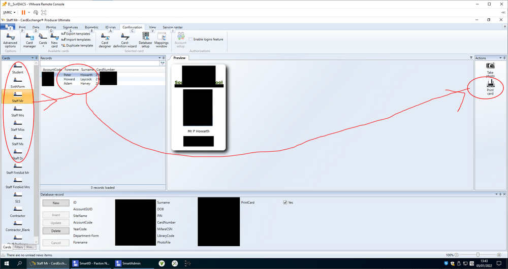Click Import templates
The image size is (508, 269).
pos(76,40)
